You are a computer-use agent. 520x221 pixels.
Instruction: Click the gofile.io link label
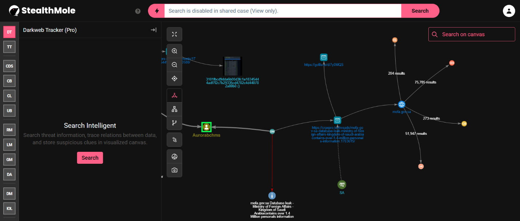[324, 65]
